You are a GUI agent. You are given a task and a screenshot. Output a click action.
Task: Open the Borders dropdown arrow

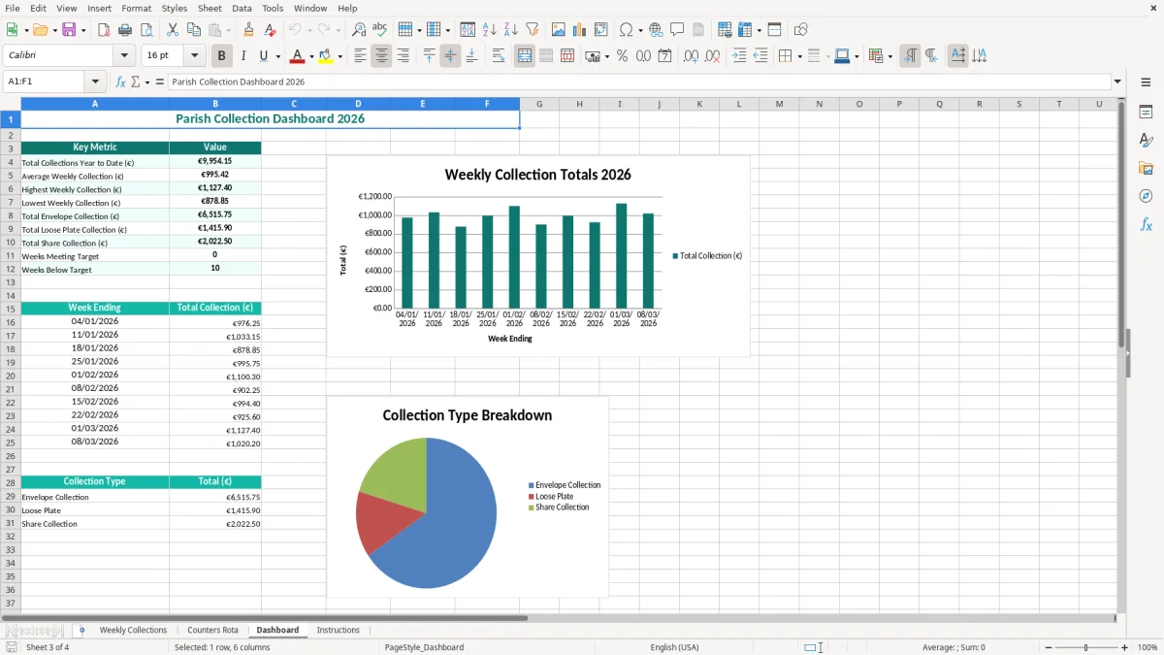tap(799, 56)
